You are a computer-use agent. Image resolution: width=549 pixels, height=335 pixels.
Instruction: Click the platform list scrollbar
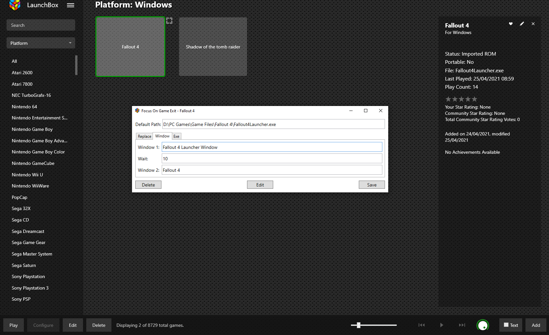click(x=76, y=65)
